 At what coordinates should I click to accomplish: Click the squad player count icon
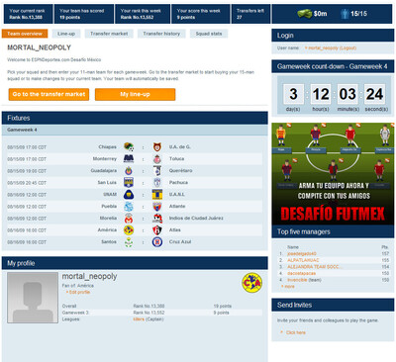345,14
